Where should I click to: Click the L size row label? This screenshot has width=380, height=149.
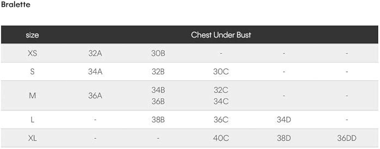click(32, 120)
